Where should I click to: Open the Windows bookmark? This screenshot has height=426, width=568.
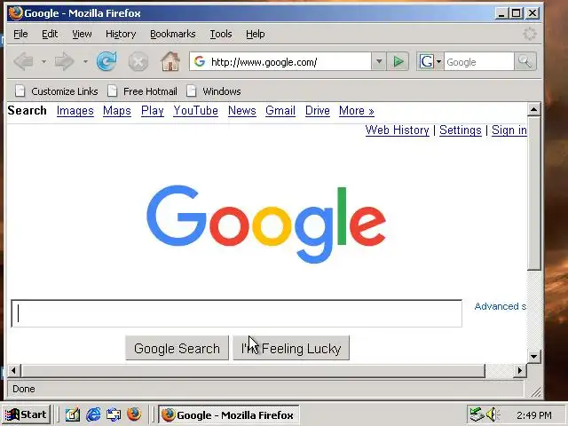pyautogui.click(x=214, y=91)
